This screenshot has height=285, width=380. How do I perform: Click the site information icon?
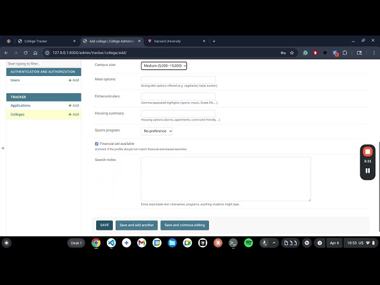47,53
